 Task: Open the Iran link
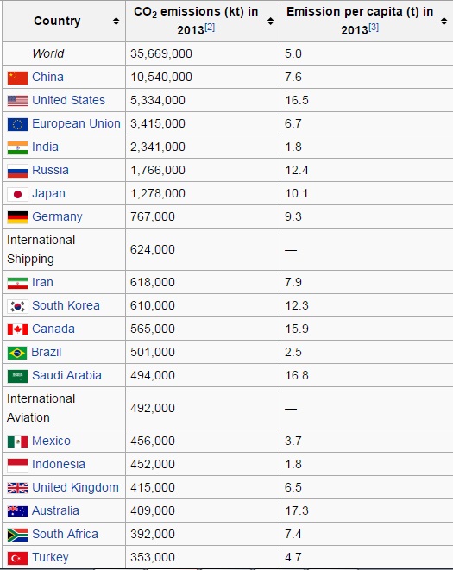42,282
